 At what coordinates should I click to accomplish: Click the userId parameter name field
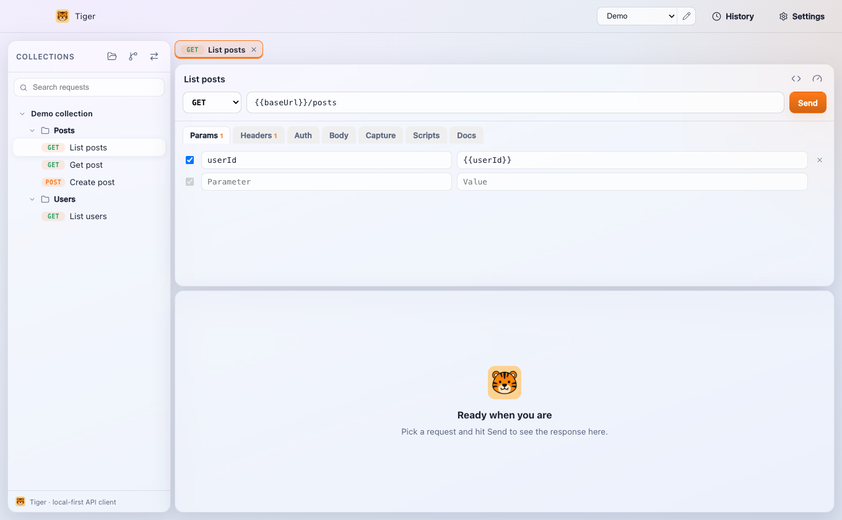[x=326, y=160]
